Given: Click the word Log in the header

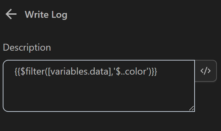Looking at the screenshot, I should (59, 15).
